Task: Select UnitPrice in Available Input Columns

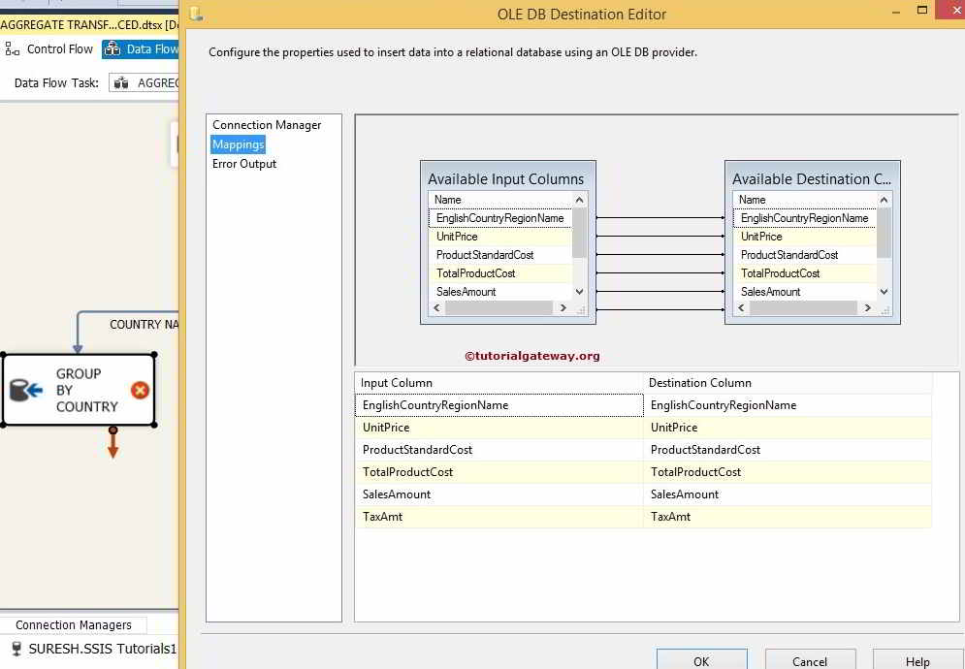Action: coord(456,236)
